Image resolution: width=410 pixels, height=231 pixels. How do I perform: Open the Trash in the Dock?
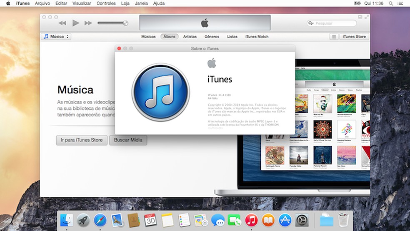click(x=343, y=220)
